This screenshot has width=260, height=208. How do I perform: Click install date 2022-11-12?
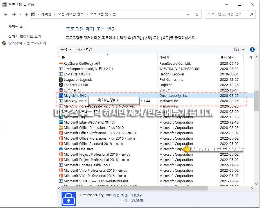click(229, 165)
